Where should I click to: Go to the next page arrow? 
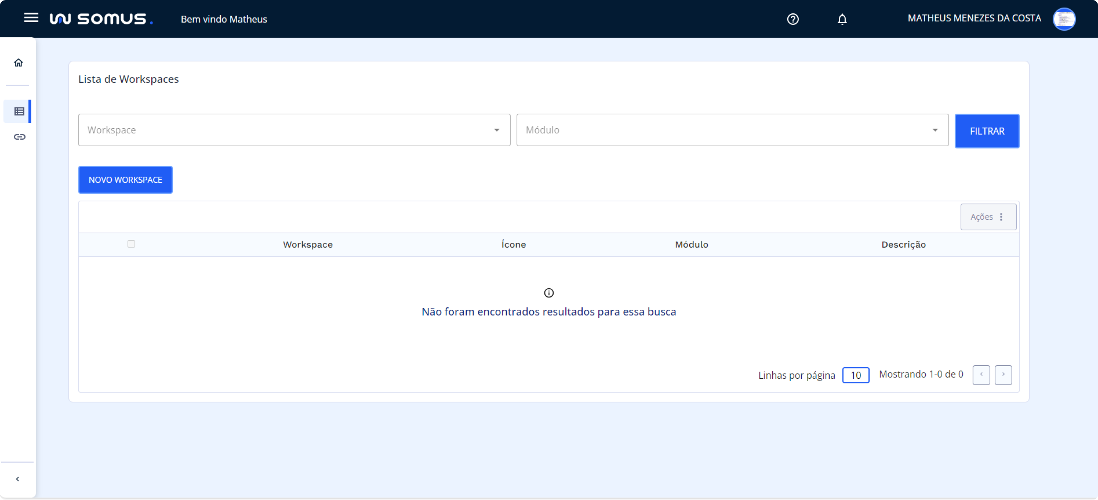(1003, 375)
